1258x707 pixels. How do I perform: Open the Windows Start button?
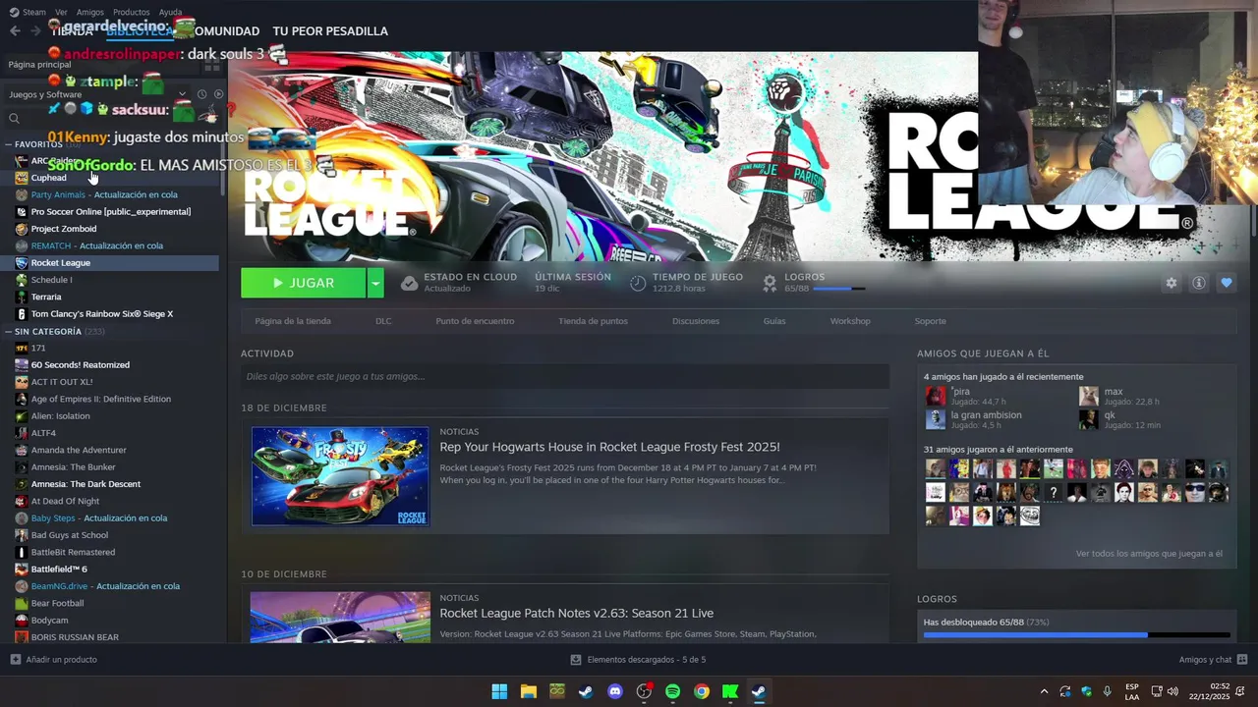point(499,691)
